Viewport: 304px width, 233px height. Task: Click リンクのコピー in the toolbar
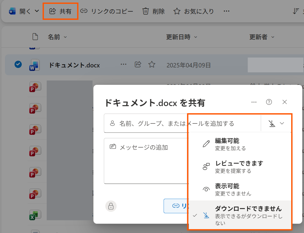coord(107,11)
